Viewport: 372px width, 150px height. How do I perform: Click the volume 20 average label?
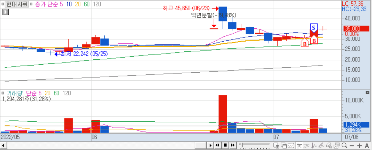pos(47,93)
